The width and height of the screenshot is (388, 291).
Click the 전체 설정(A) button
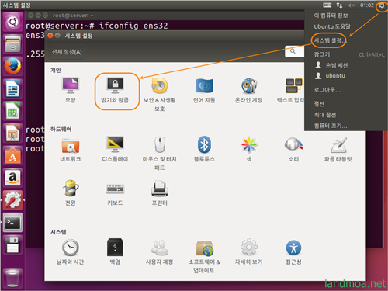(x=67, y=52)
